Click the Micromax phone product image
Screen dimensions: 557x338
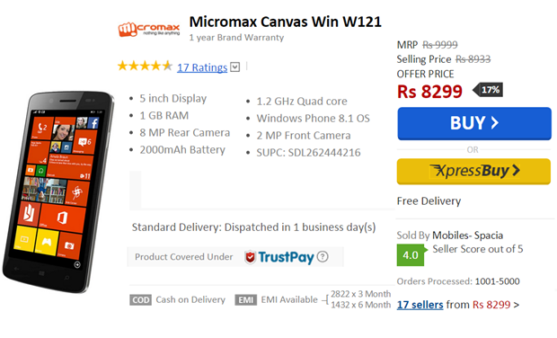(x=59, y=192)
